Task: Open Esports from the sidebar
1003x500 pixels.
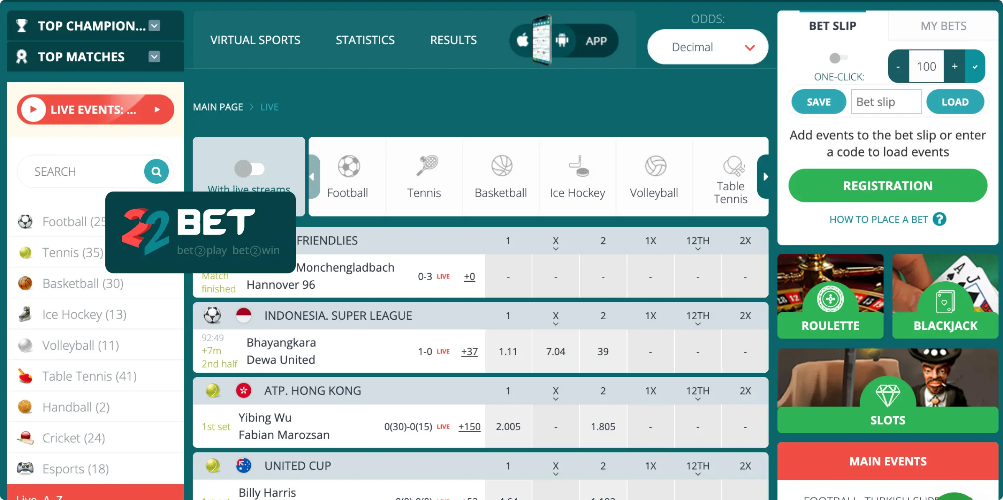Action: tap(74, 468)
